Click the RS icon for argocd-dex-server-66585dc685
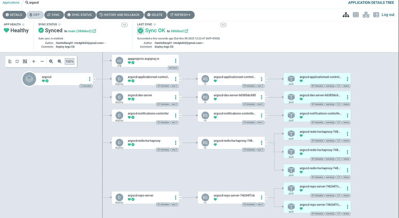The height and width of the screenshot is (218, 399). (205, 97)
